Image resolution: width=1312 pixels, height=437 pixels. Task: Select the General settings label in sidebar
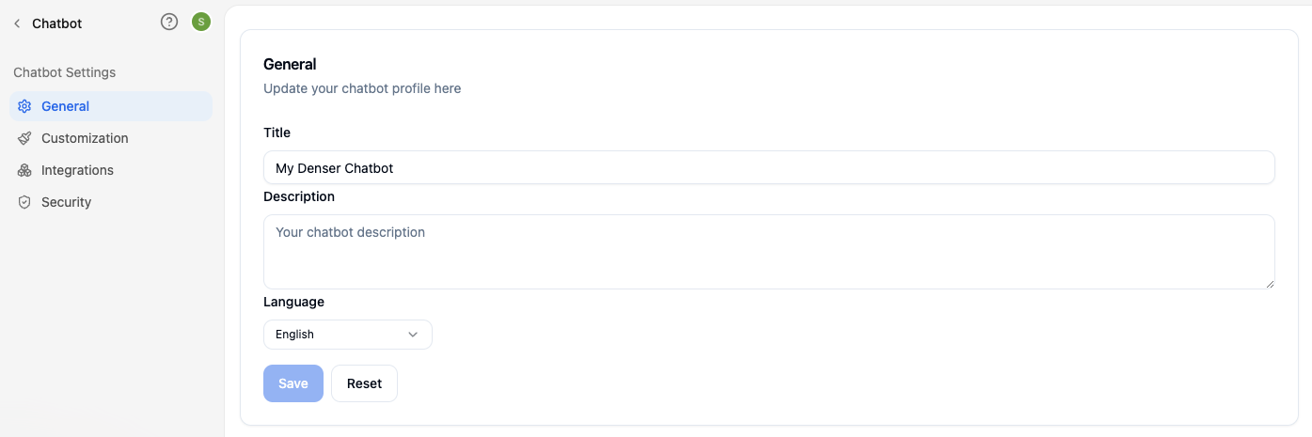coord(66,106)
